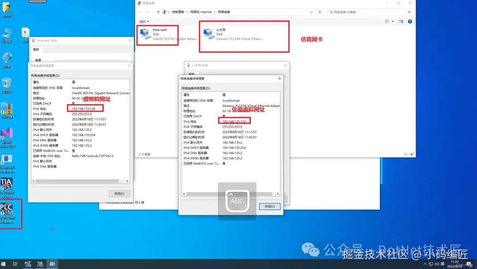This screenshot has height=269, width=477.
Task: Select the 以太网 PLCSIM virtual adapter icon
Action: point(208,34)
